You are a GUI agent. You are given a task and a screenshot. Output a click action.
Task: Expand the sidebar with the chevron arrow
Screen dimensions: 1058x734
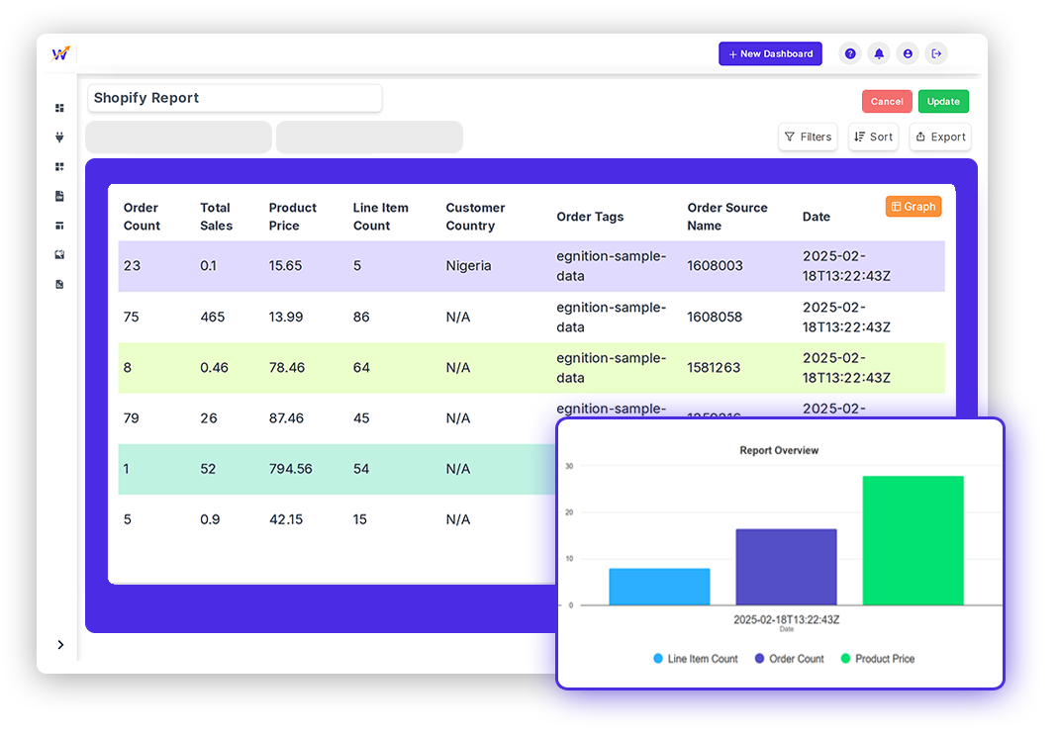tap(61, 644)
